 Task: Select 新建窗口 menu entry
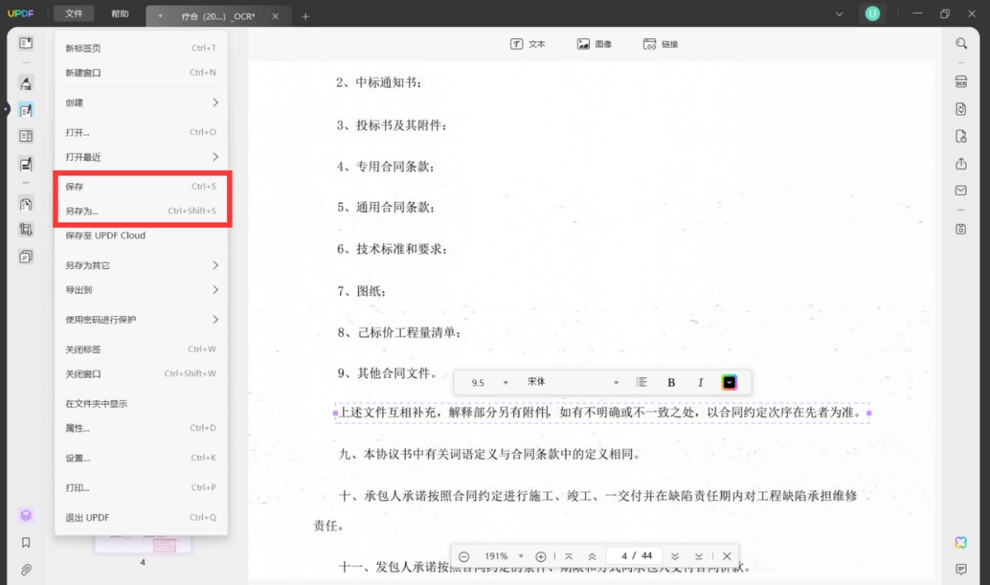coord(141,73)
